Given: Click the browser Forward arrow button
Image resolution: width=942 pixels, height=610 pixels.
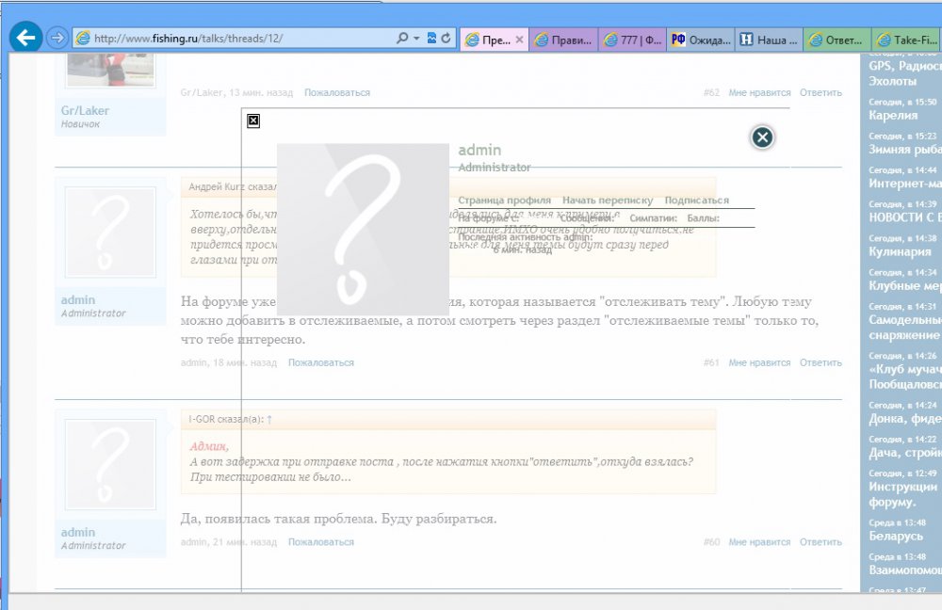Looking at the screenshot, I should pyautogui.click(x=57, y=38).
